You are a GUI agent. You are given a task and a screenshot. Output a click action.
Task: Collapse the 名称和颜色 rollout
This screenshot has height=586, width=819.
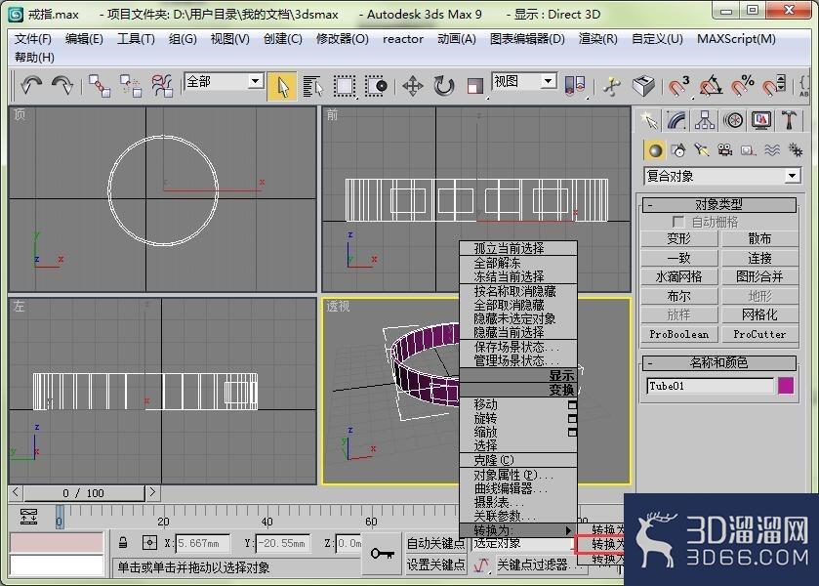point(718,362)
